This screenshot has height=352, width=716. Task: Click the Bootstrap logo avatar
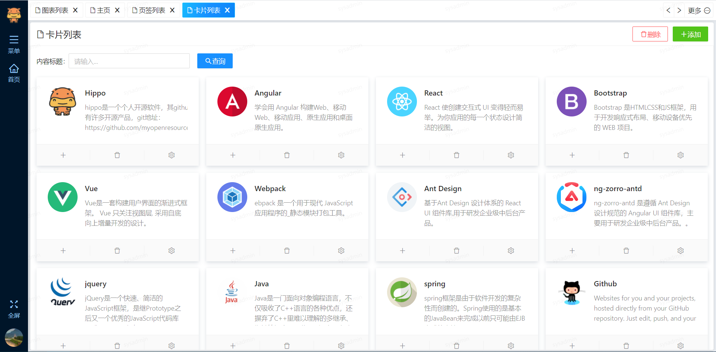click(572, 102)
